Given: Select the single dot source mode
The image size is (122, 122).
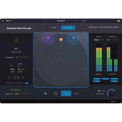Looking at the screenshot, I should point(45,94).
